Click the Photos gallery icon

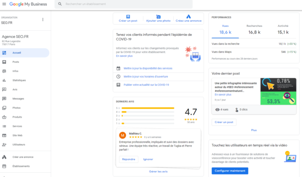click(4, 108)
